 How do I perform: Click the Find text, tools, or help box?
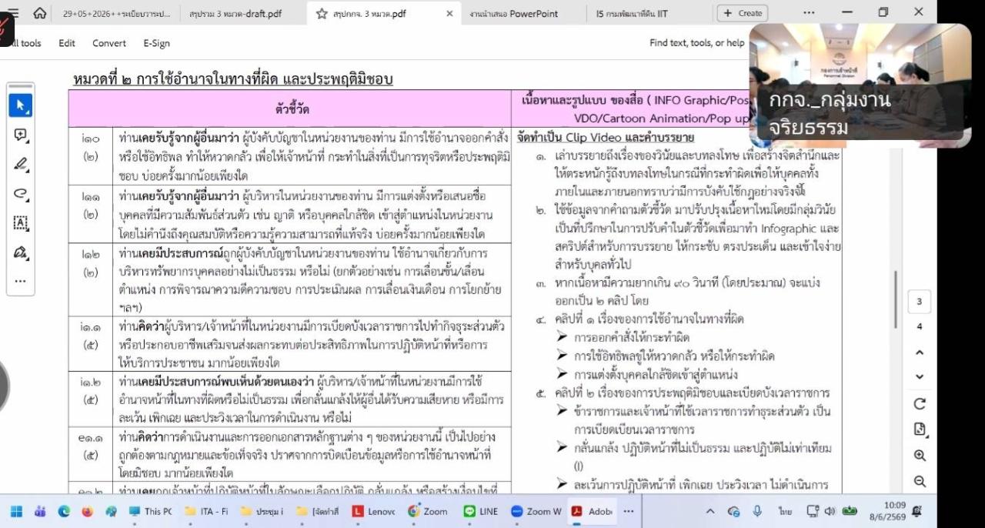pyautogui.click(x=697, y=43)
